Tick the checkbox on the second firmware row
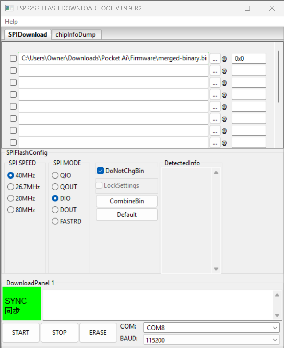The width and height of the screenshot is (284, 348). (13, 70)
